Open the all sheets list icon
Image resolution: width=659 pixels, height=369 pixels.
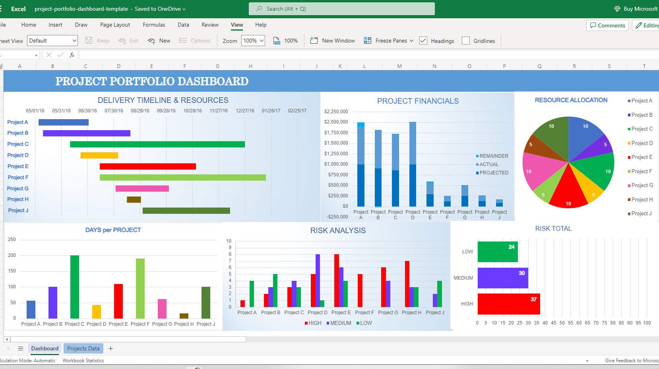click(x=21, y=348)
